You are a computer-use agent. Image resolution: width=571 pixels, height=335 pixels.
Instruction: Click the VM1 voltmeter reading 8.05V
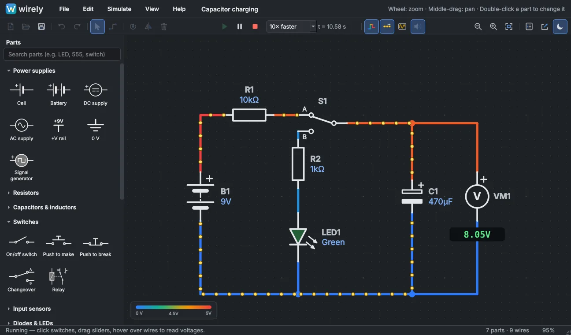coord(477,234)
